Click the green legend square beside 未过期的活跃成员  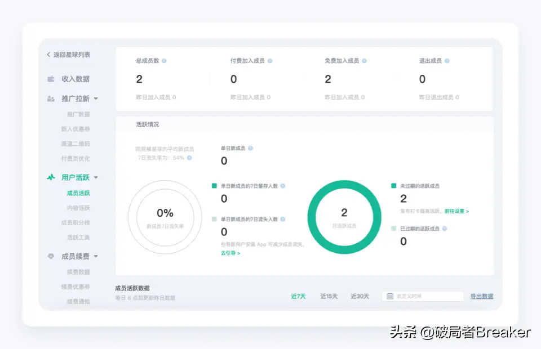click(x=394, y=186)
